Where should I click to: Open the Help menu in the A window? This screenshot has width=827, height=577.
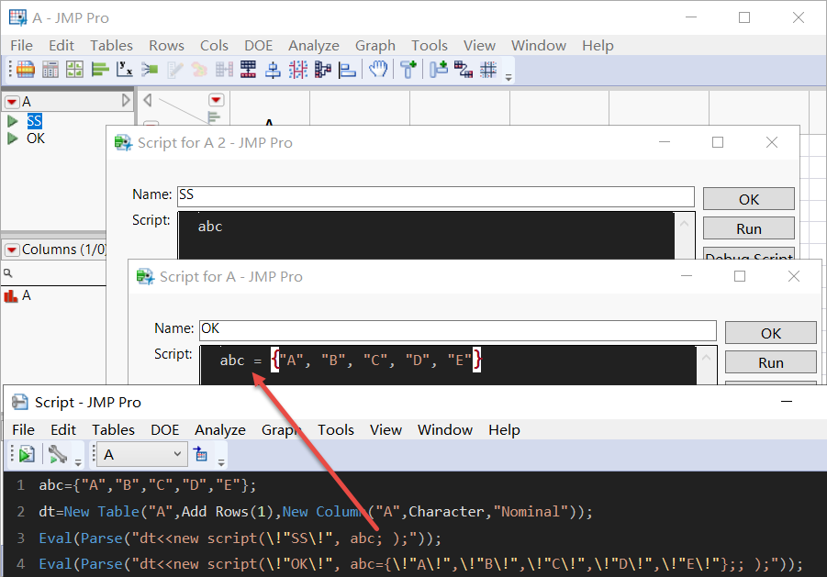[598, 46]
